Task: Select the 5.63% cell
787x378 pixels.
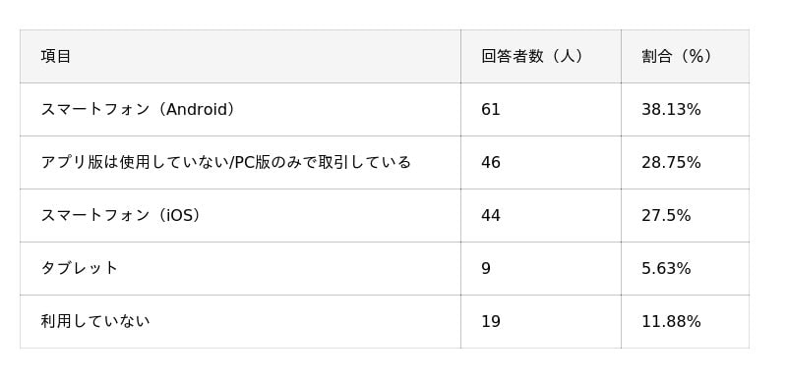Action: (x=666, y=268)
